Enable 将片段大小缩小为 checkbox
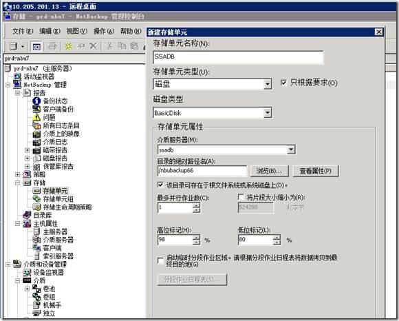The width and height of the screenshot is (399, 321). pyautogui.click(x=241, y=197)
